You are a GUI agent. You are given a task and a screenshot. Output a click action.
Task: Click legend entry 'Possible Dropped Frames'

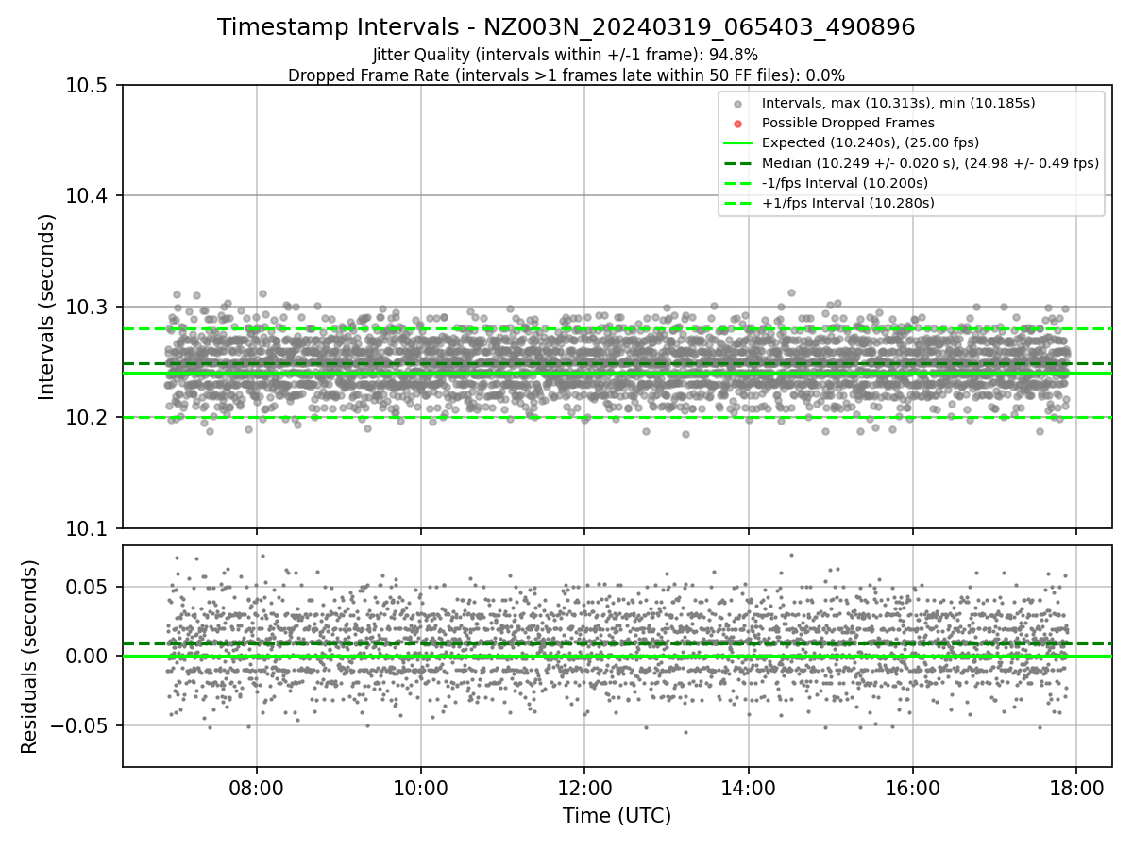(x=848, y=123)
